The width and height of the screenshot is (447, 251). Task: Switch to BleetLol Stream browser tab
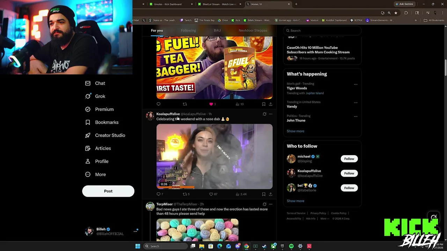[x=219, y=4]
